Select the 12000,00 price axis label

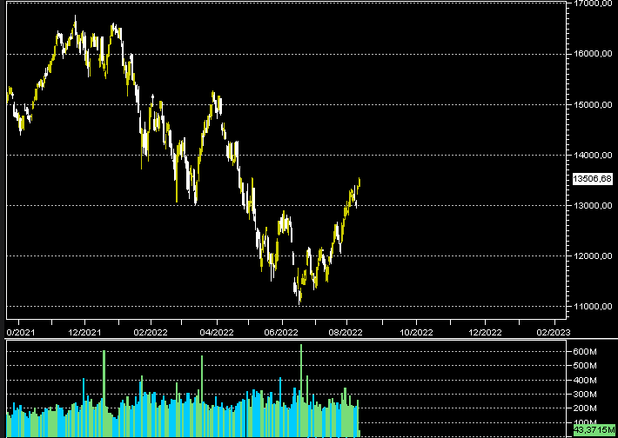coord(593,255)
